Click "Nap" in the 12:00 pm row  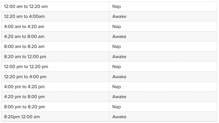[116, 67]
